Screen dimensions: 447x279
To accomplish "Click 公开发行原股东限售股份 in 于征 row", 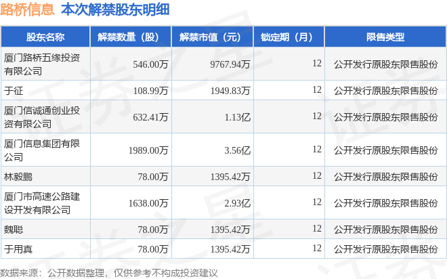I will coord(386,91).
